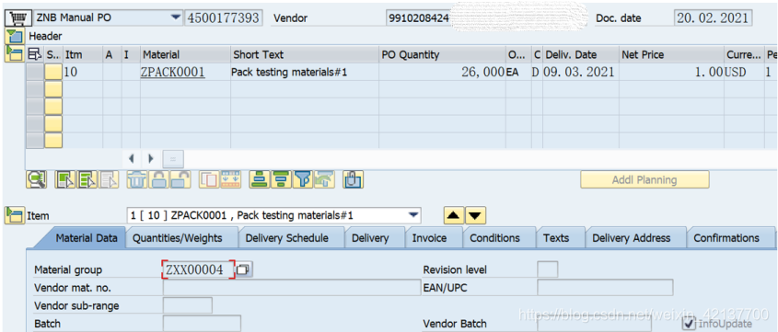Click the trash can Delete item icon
This screenshot has height=332, width=778.
coord(137,179)
